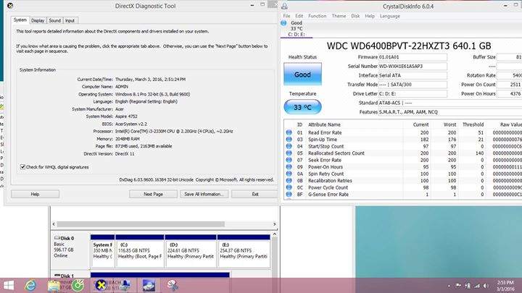Click Disk Management horizontal scrollbar right arrow
522x293 pixels.
274,224
